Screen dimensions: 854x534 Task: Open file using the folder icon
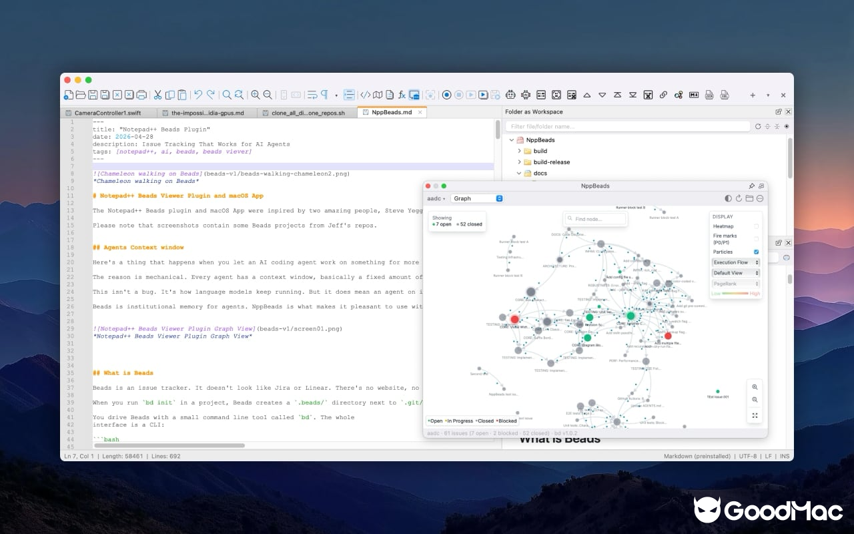click(80, 95)
